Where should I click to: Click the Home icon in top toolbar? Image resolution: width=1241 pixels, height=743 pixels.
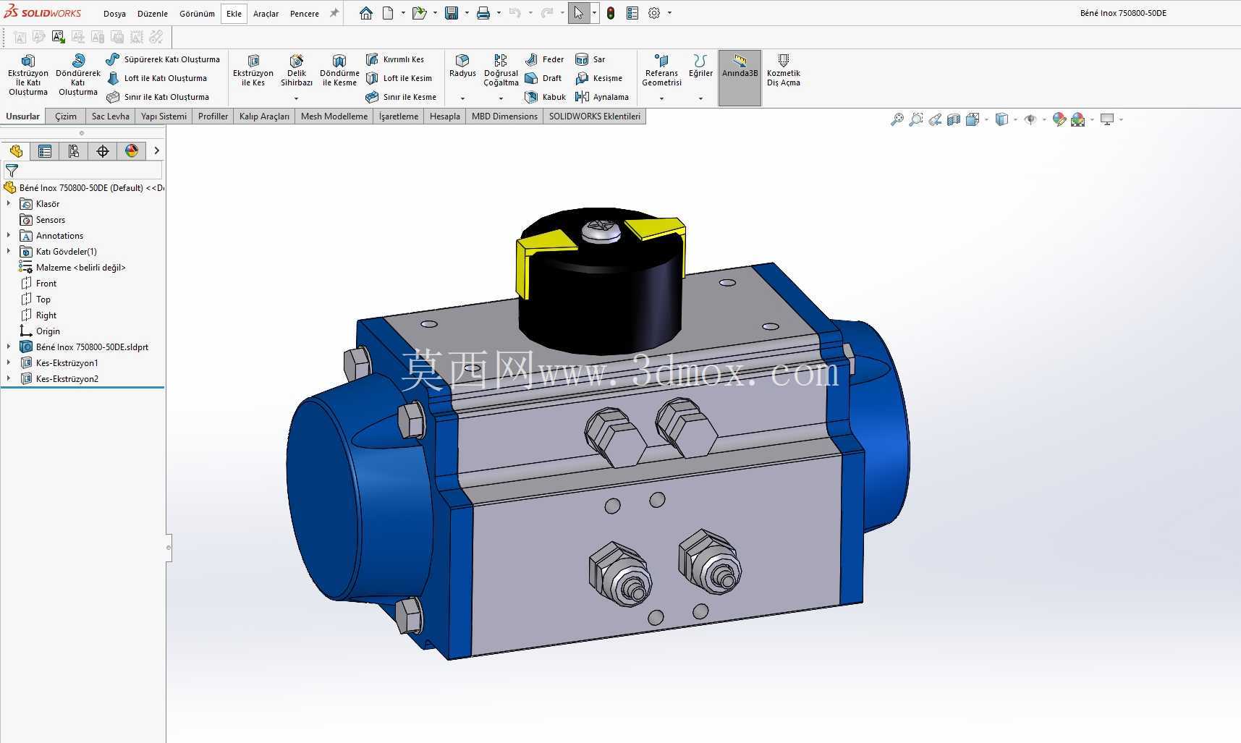tap(366, 13)
